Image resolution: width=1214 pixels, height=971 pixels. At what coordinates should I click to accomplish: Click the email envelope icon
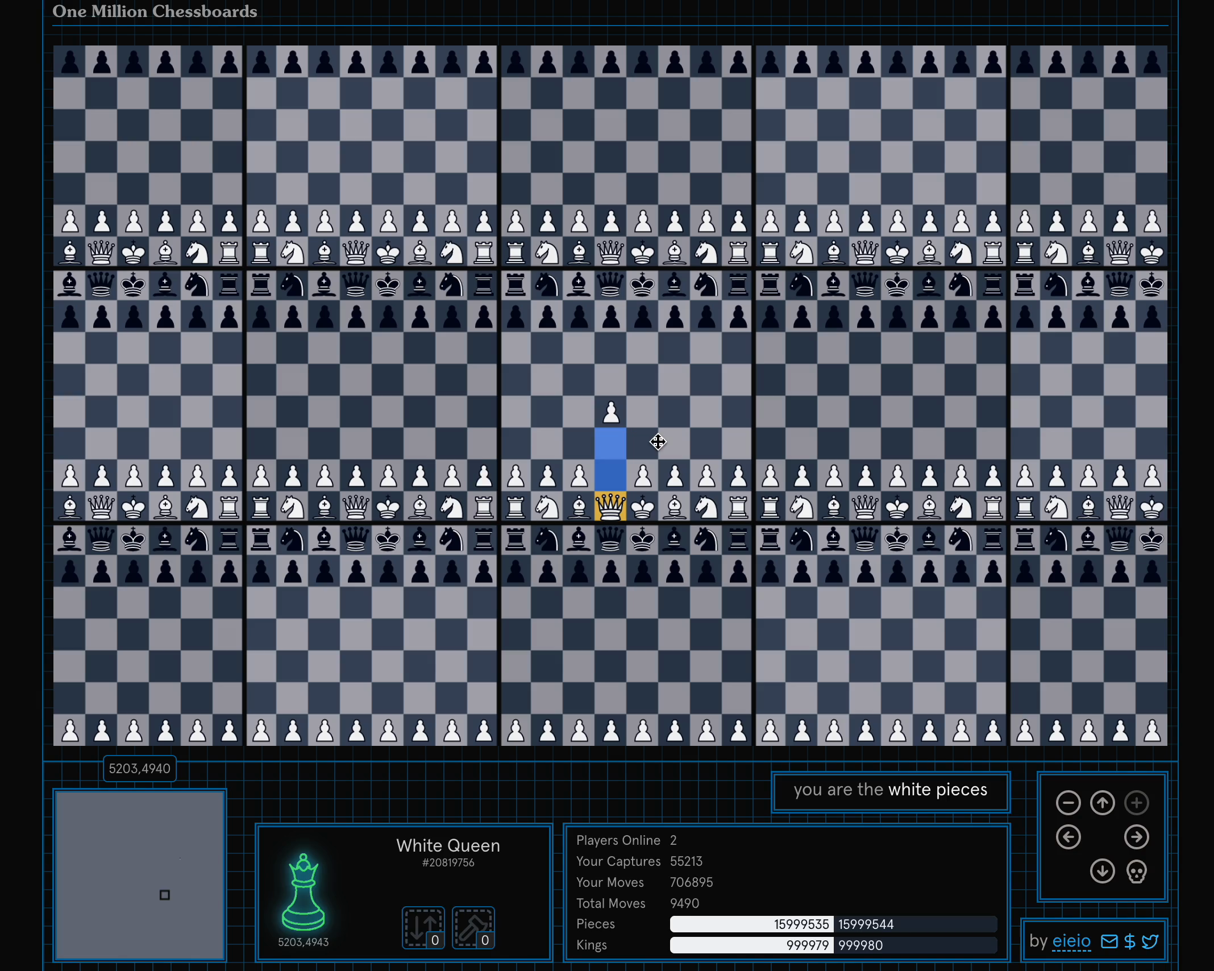tap(1109, 941)
